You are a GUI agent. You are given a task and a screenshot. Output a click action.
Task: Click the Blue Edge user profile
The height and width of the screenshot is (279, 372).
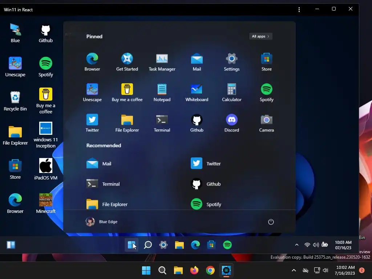(x=102, y=222)
